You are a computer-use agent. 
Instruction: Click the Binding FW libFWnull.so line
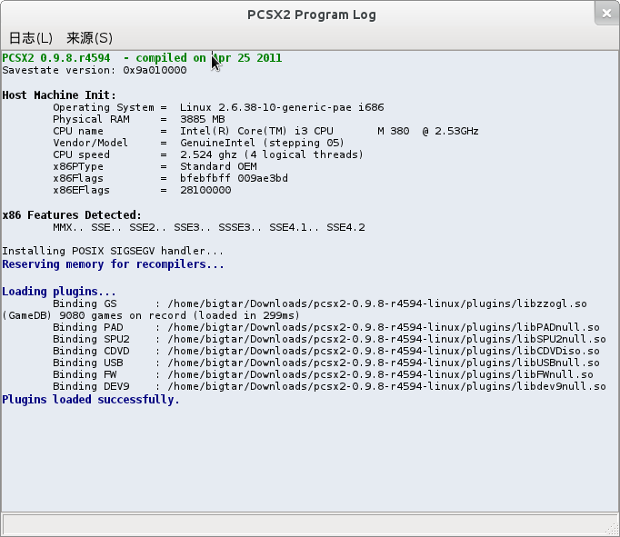[323, 374]
